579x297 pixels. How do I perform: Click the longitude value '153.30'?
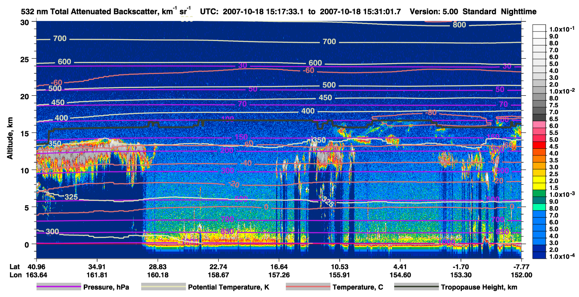[x=461, y=275]
